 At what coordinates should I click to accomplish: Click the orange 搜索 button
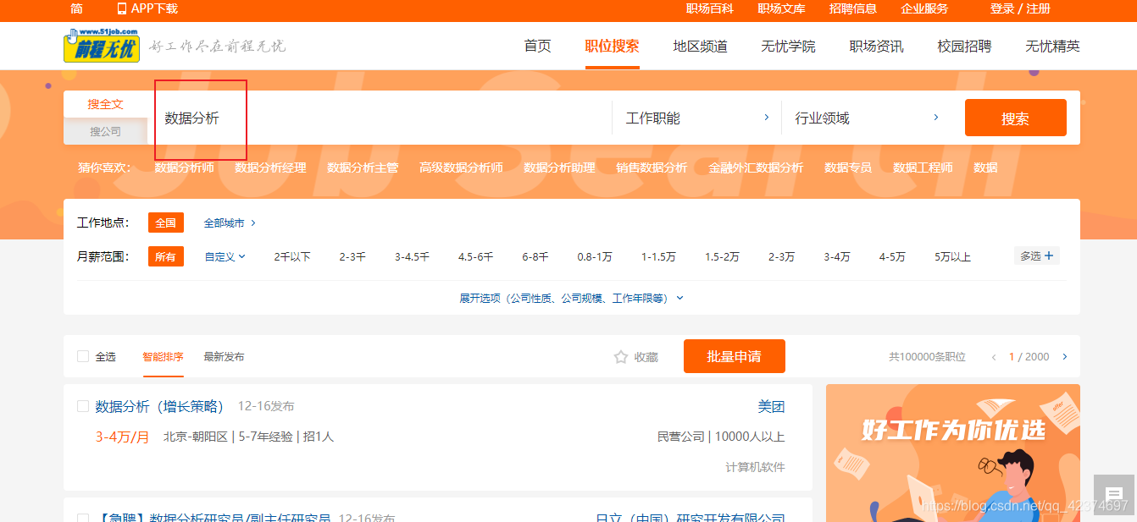pos(1015,118)
